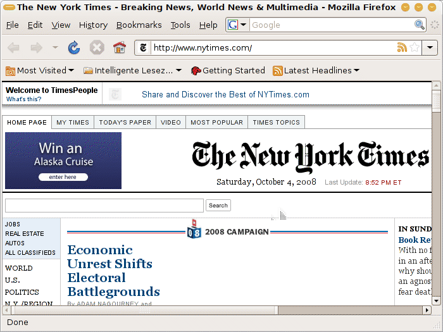Click the Reload page icon
443x332 pixels.
(74, 47)
